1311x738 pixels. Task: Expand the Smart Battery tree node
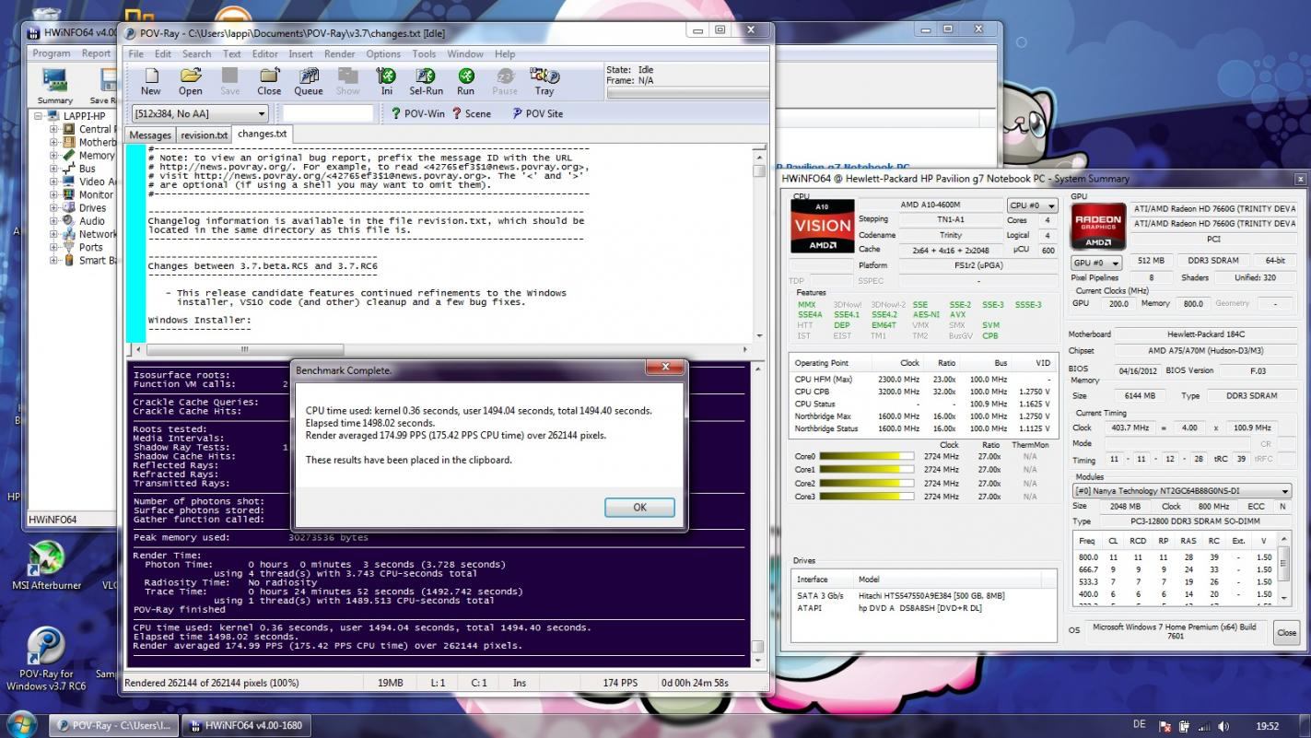click(54, 261)
